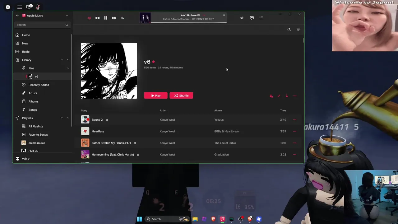398x224 pixels.
Task: Open Songs in the library
Action: tap(42, 110)
